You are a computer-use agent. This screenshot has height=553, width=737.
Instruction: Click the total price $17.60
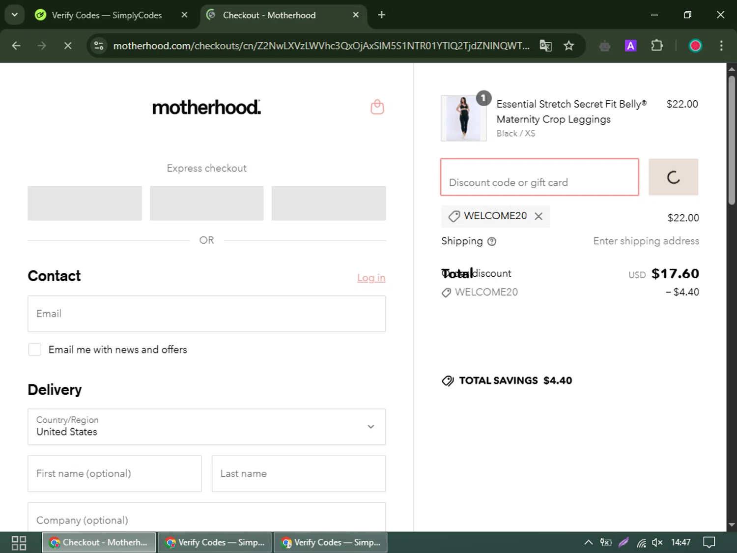coord(675,274)
